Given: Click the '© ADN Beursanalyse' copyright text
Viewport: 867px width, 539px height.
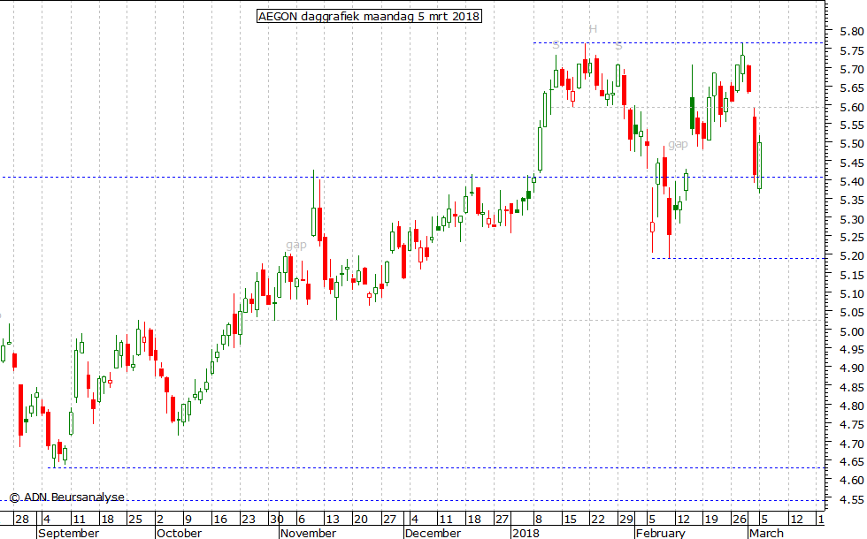Looking at the screenshot, I should coord(67,497).
